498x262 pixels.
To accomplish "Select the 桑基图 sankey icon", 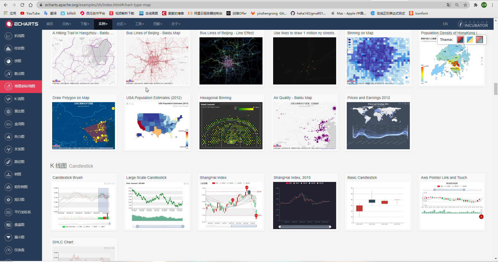I will click(x=9, y=225).
